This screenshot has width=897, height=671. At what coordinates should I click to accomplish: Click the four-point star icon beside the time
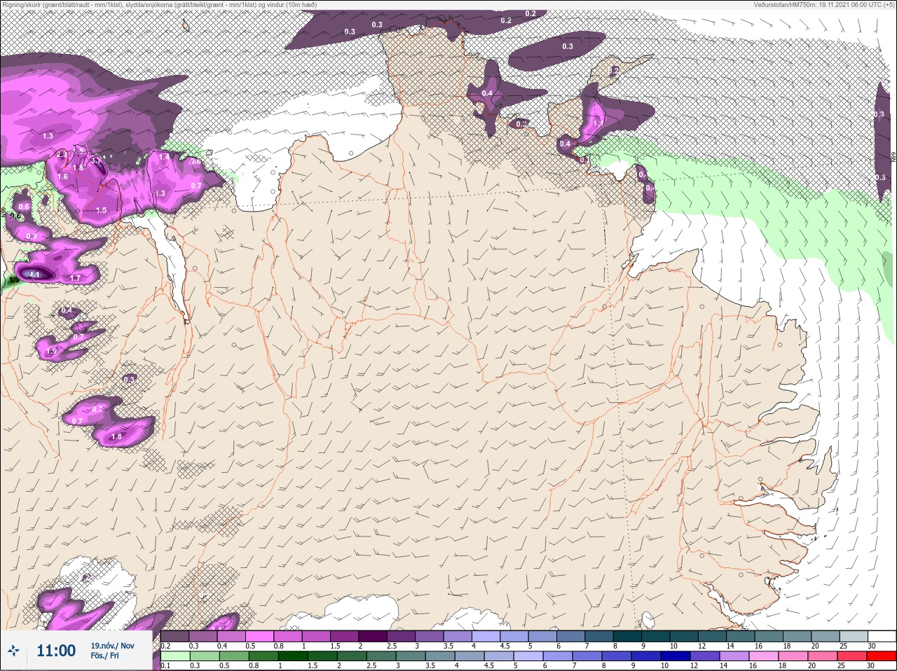pyautogui.click(x=13, y=651)
